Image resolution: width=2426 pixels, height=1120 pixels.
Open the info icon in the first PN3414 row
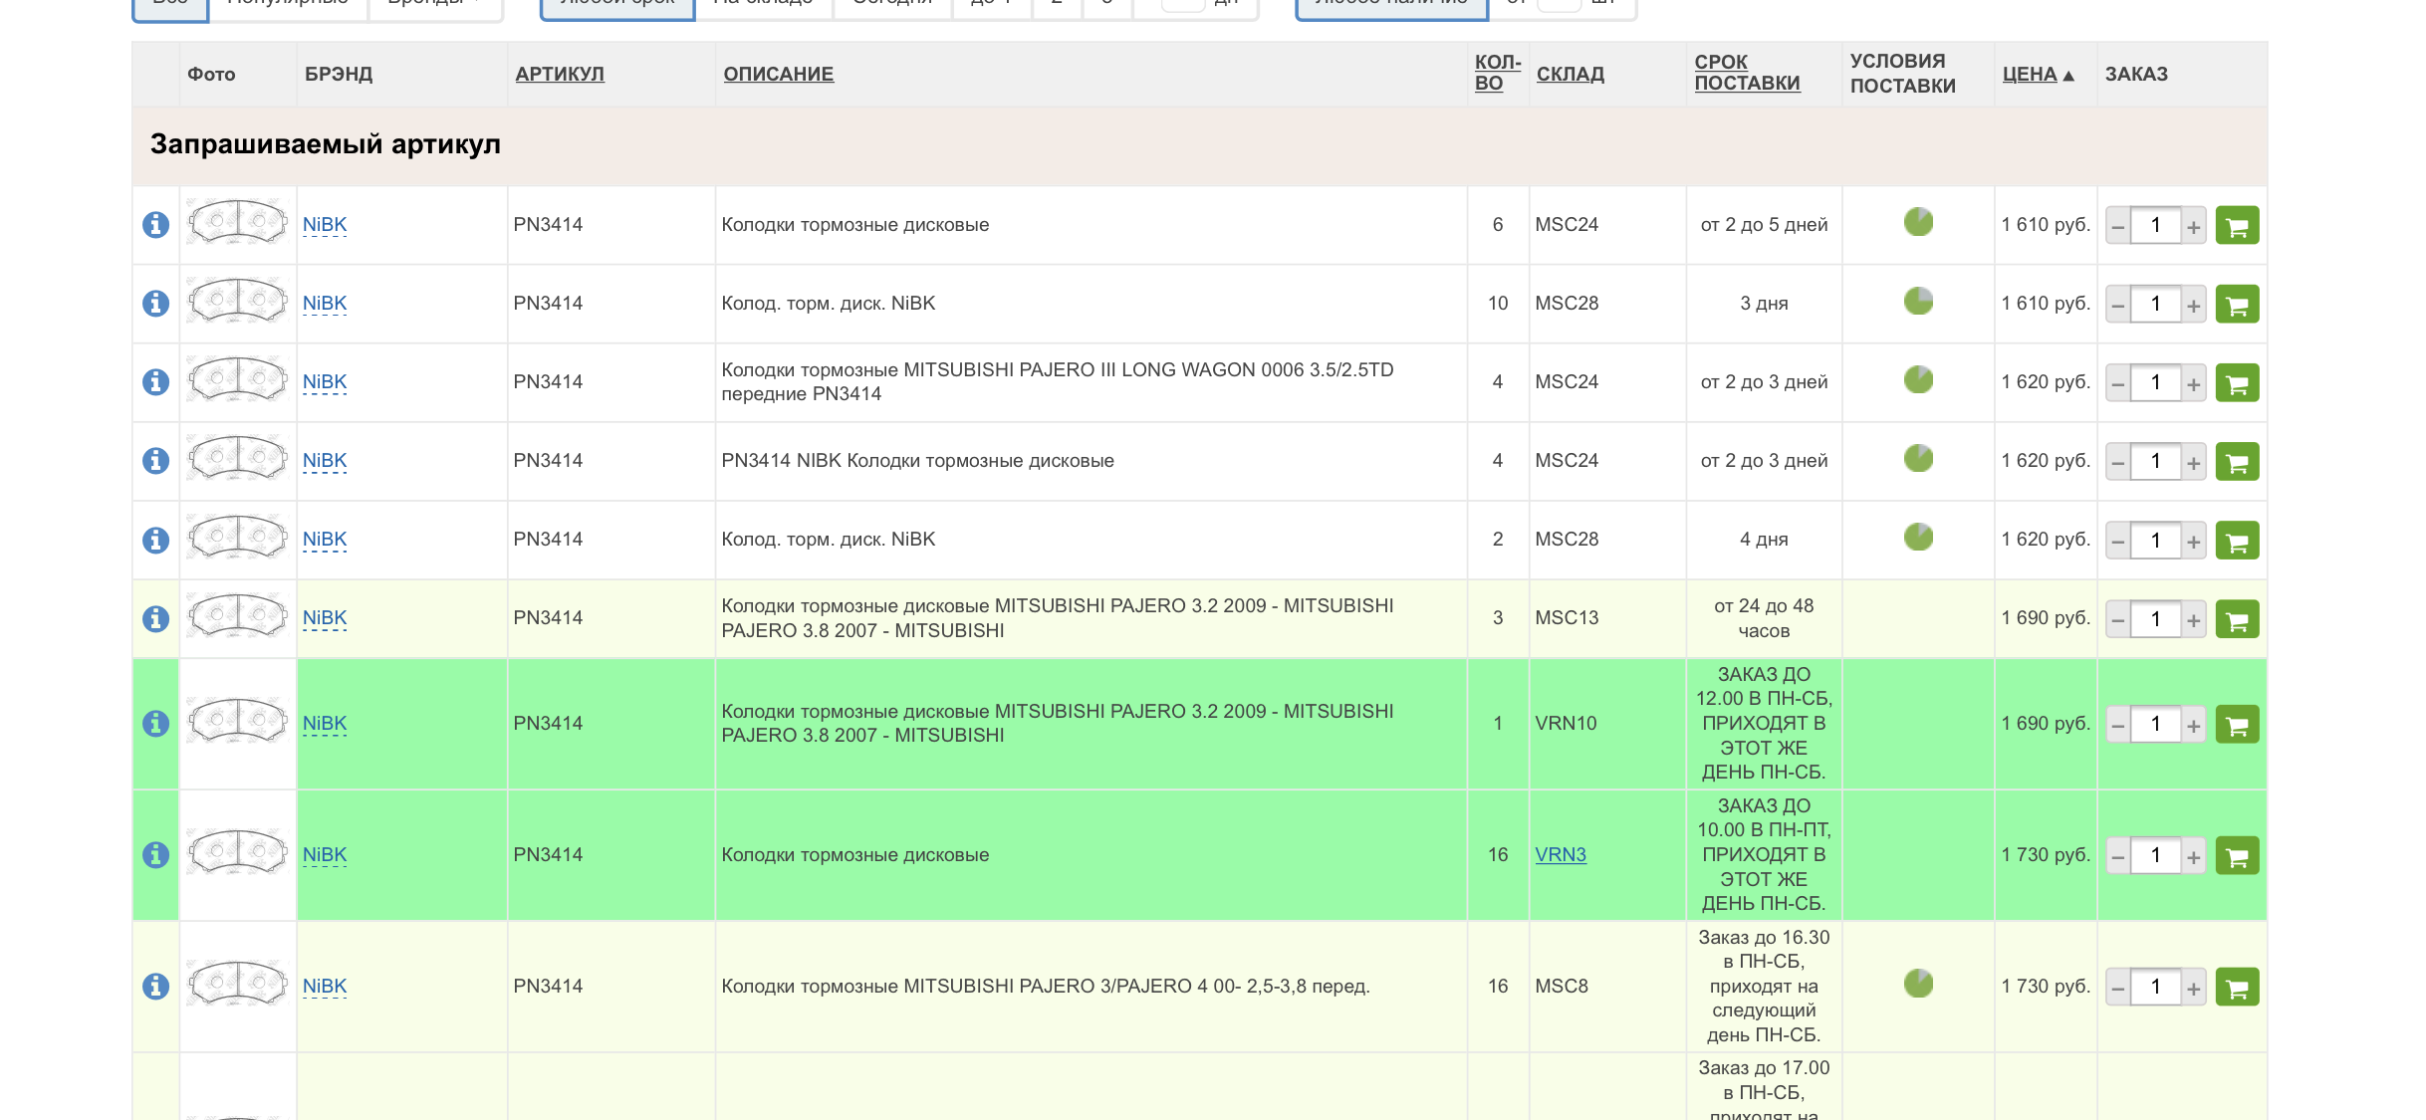(155, 225)
